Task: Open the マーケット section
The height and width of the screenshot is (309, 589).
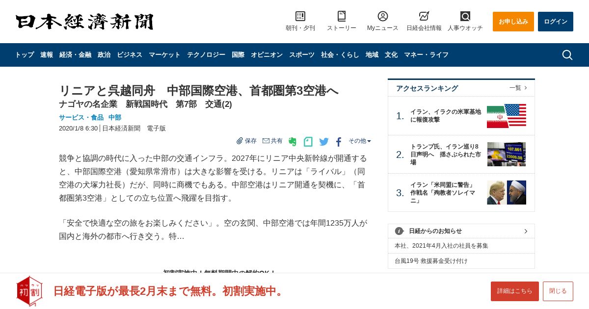Action: point(164,55)
